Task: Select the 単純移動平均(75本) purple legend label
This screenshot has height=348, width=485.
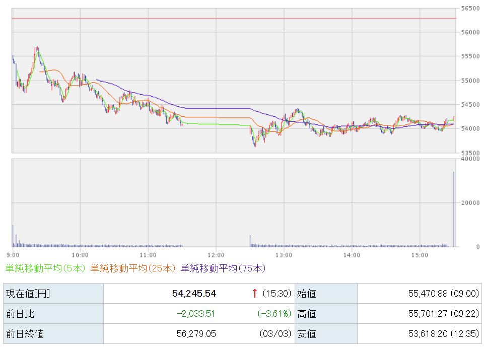Action: point(223,268)
